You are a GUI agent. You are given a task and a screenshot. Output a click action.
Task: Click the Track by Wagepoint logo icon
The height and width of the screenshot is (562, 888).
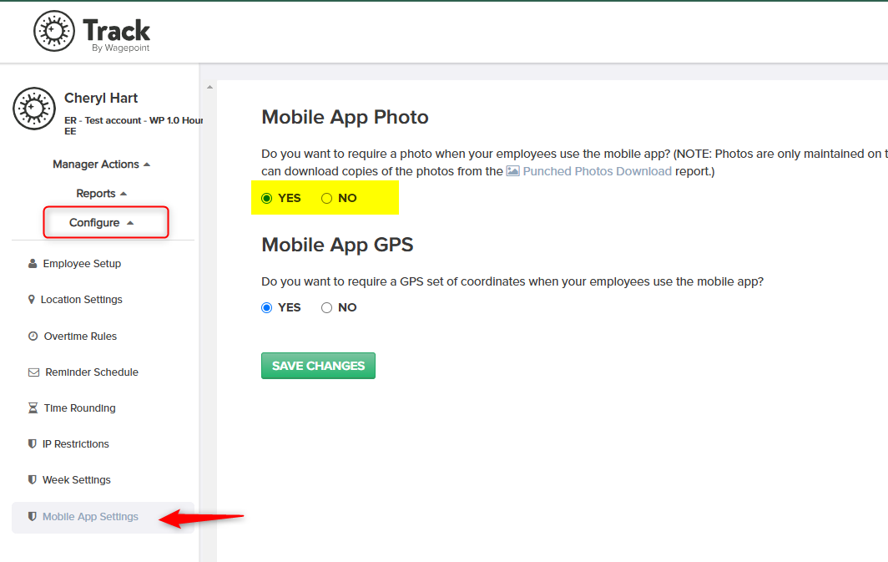[x=53, y=31]
